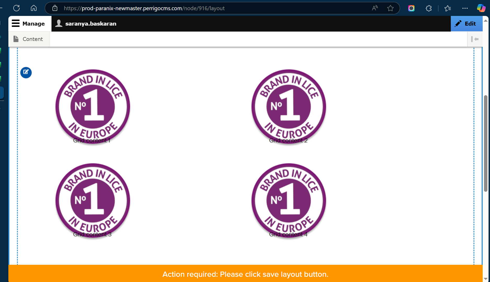The image size is (490, 282).
Task: Toggle the Manage admin menu
Action: coord(30,24)
